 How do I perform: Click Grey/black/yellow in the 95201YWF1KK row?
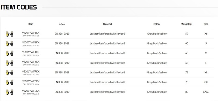157,34
